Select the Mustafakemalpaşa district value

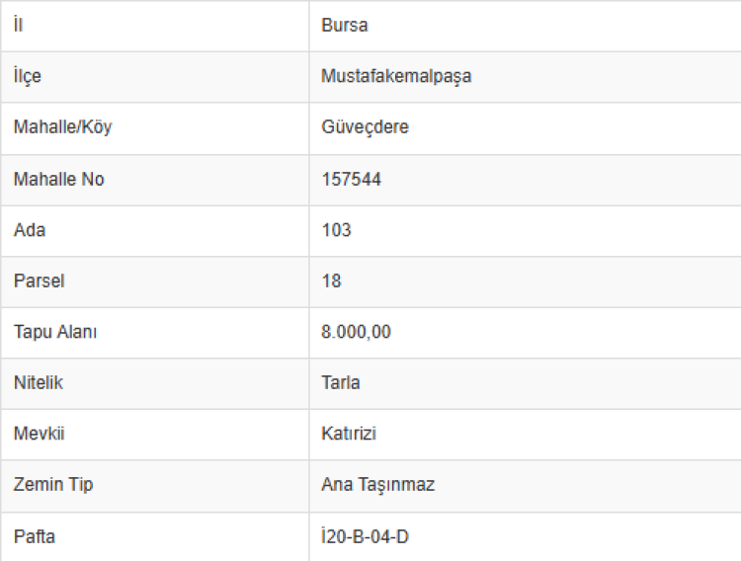click(x=396, y=76)
